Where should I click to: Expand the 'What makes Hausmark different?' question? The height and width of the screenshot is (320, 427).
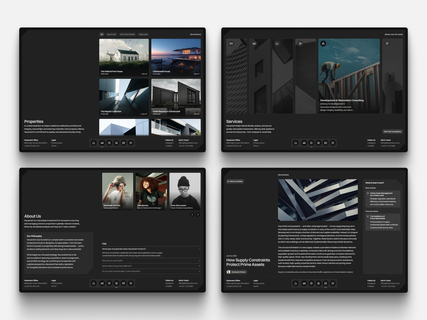tap(199, 266)
